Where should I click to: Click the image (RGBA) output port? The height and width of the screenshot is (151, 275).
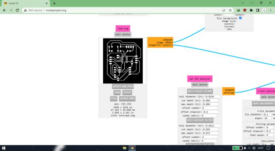click(x=165, y=42)
